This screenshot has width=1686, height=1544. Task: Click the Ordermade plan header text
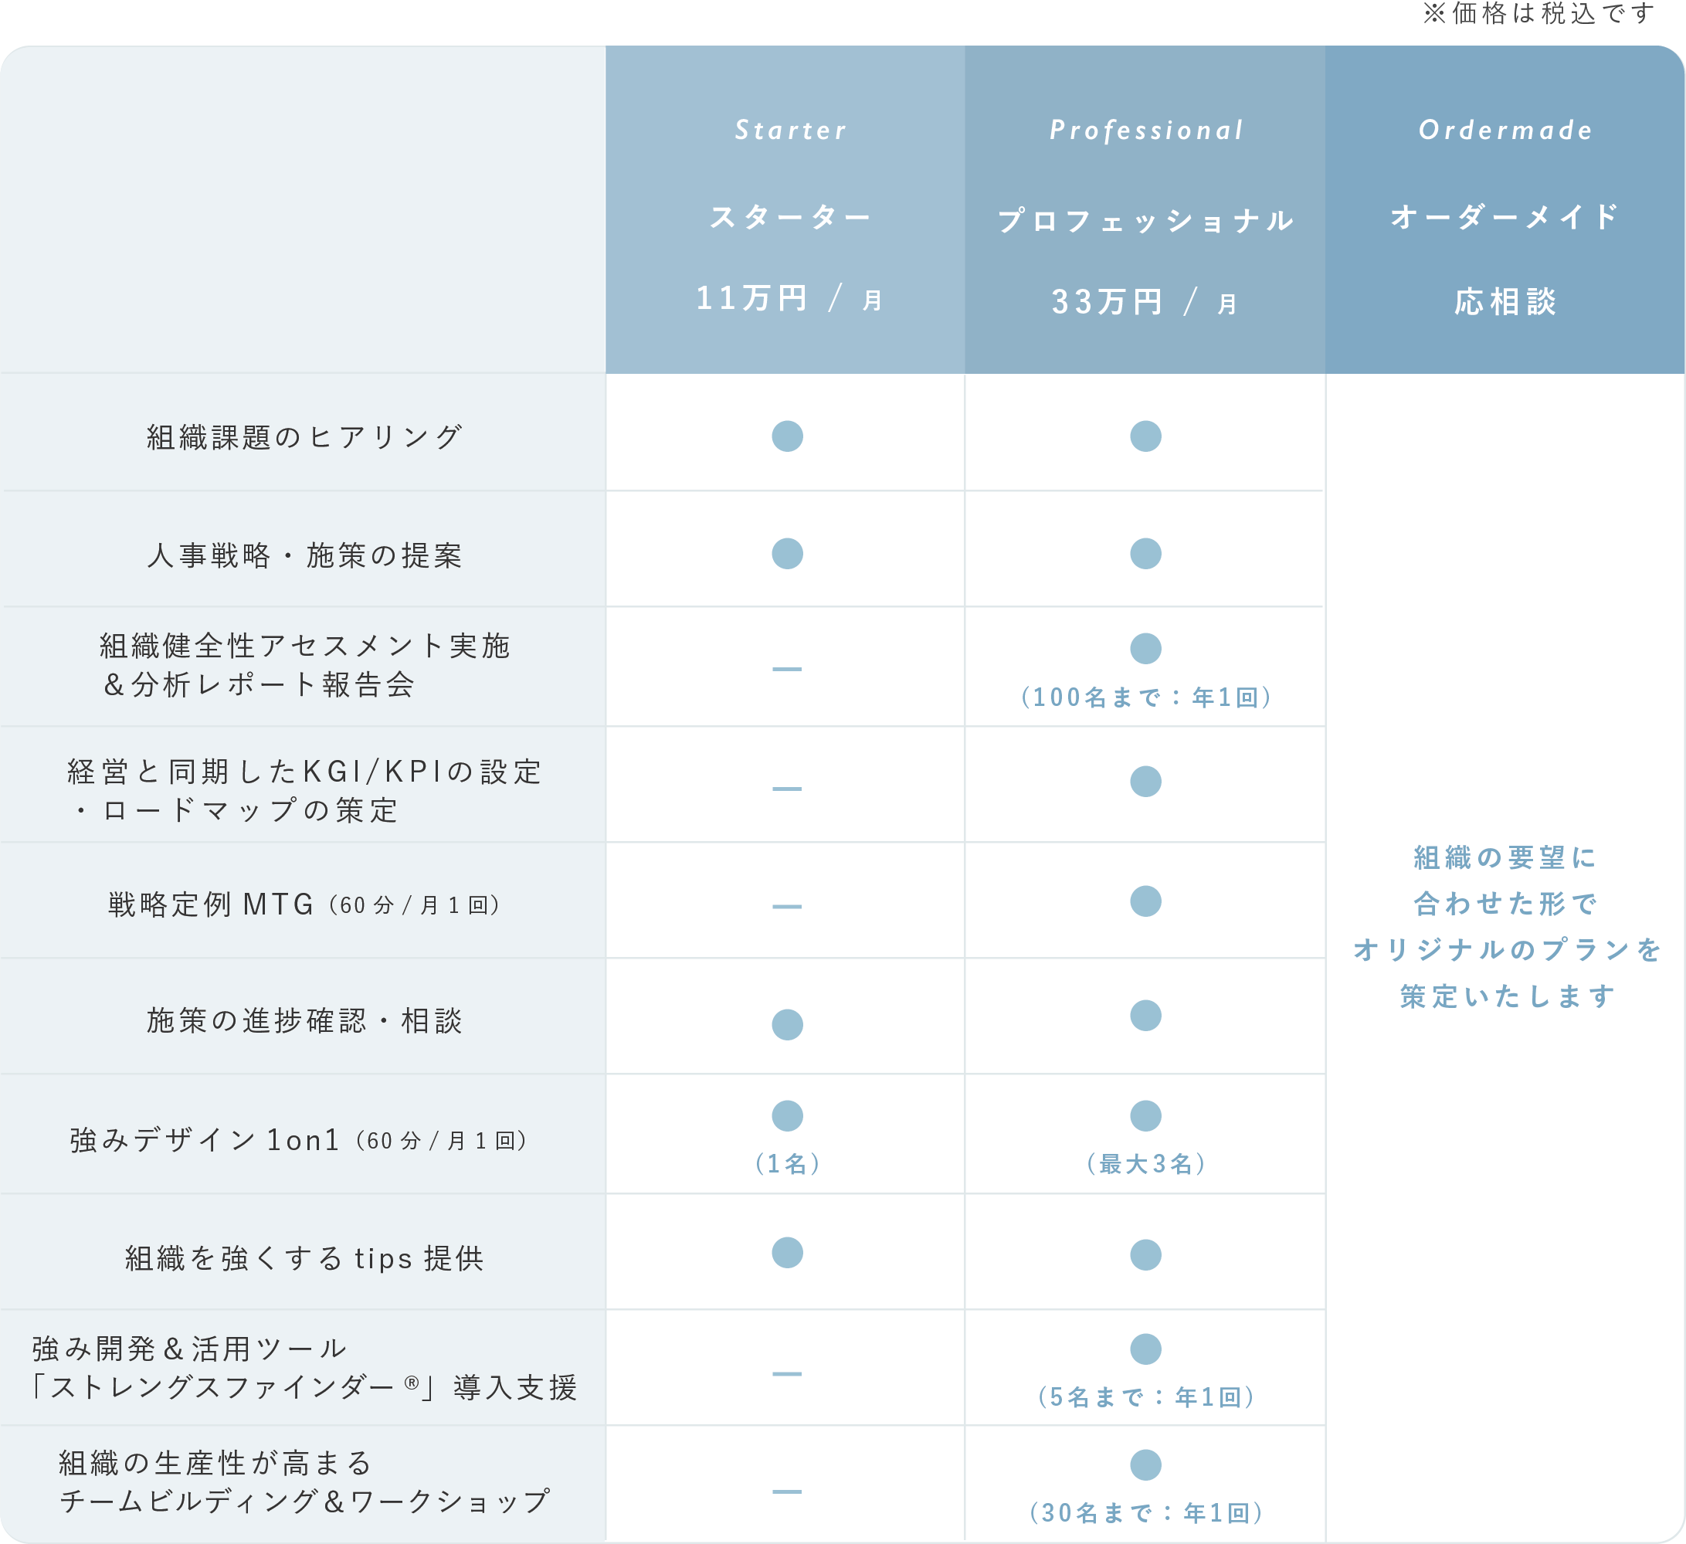tap(1505, 131)
